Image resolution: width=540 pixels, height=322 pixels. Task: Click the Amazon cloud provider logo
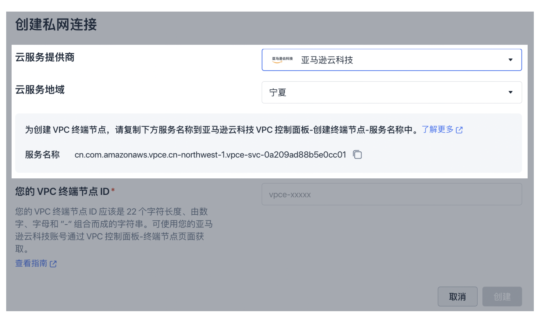click(x=282, y=60)
